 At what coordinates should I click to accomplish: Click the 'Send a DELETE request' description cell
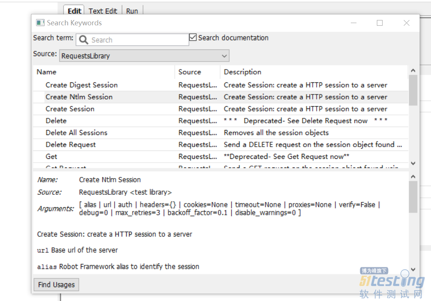[313, 145]
